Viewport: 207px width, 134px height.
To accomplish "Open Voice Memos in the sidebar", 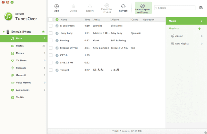I will [23, 83].
